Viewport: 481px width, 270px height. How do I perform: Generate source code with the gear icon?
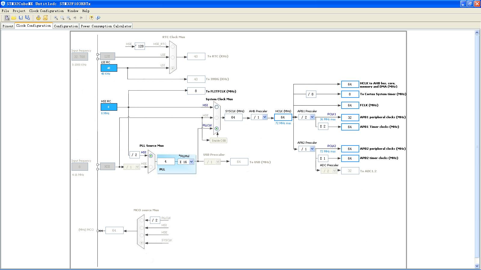click(x=38, y=18)
